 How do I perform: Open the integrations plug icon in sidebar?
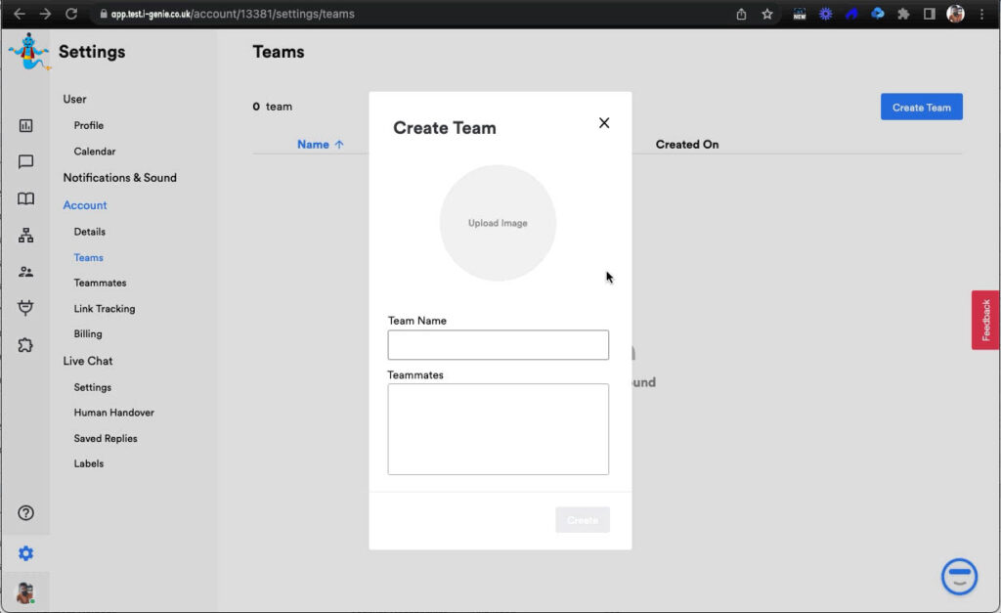tap(26, 308)
